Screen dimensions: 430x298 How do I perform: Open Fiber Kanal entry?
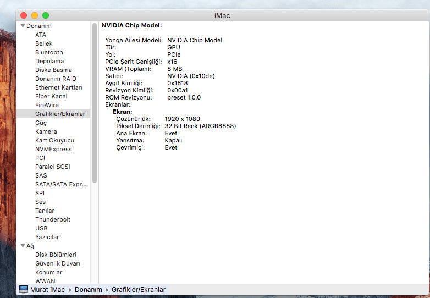click(x=51, y=96)
